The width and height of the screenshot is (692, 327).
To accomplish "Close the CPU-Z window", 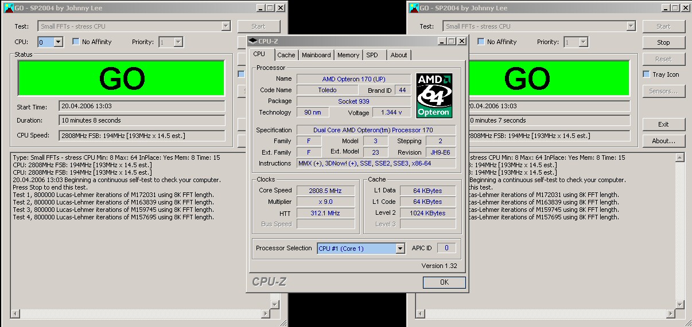I will pos(462,41).
